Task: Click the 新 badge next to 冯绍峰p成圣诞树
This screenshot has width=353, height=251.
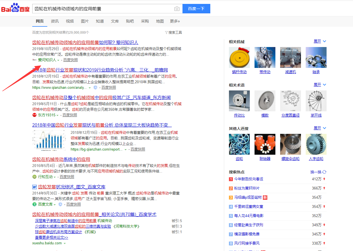Action: point(265,198)
